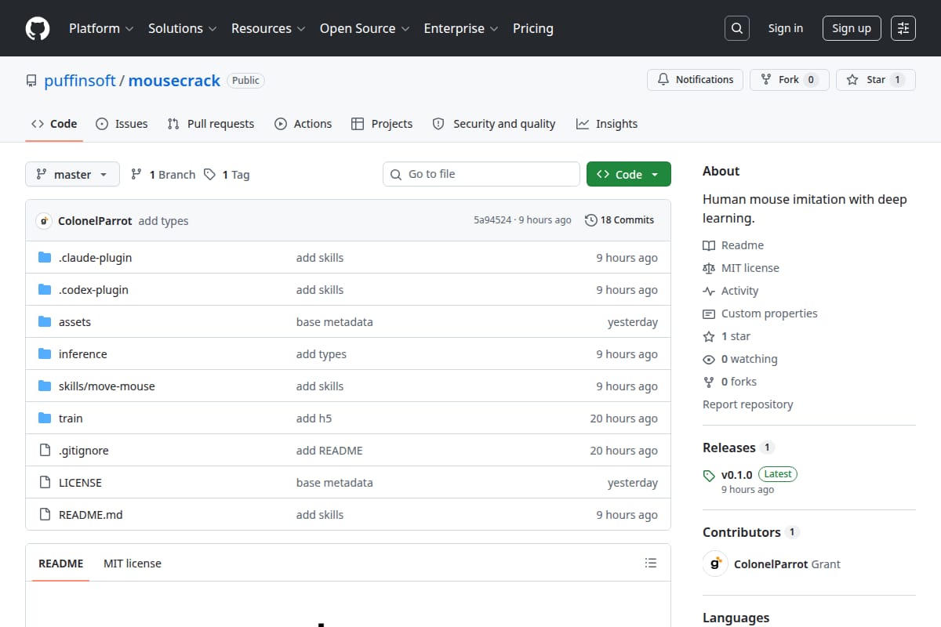Star the mousecrack repository
This screenshot has height=627, width=941.
click(876, 80)
